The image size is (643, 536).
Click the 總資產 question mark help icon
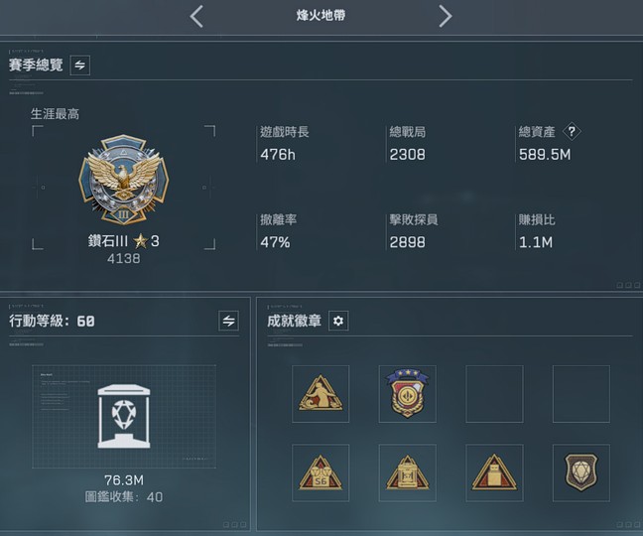(x=572, y=132)
